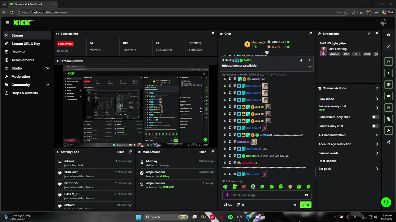Click the wrench icon in right sidebar
Viewport: 396px width, 222px height.
click(389, 130)
